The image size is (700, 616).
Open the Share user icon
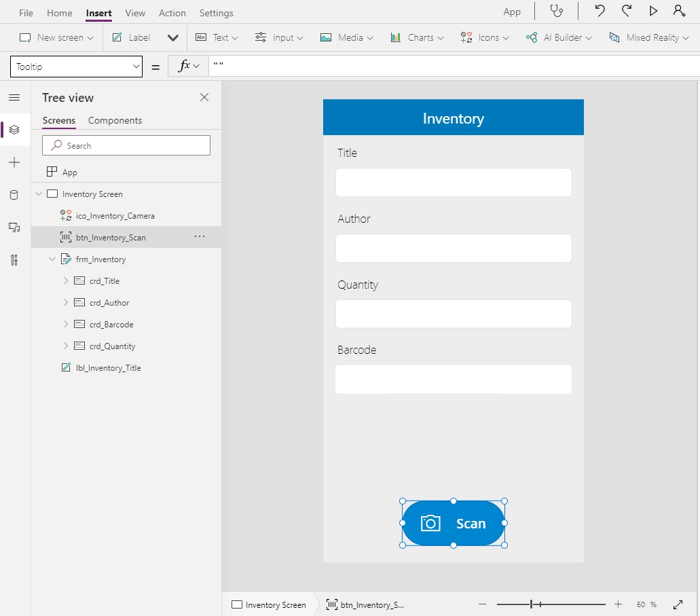coord(679,11)
